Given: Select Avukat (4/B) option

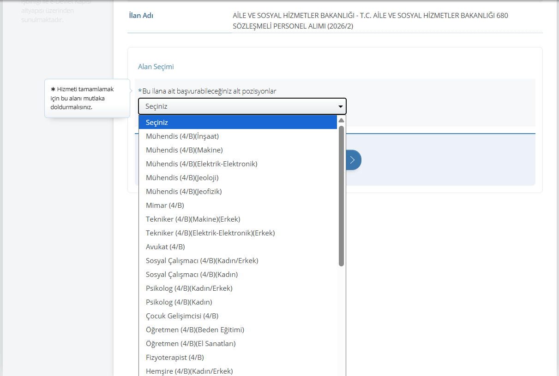Looking at the screenshot, I should pyautogui.click(x=238, y=247).
